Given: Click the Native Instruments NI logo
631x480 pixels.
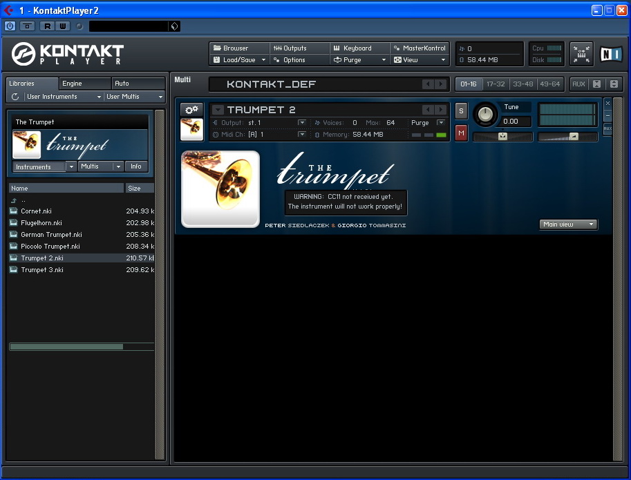Looking at the screenshot, I should coord(611,54).
